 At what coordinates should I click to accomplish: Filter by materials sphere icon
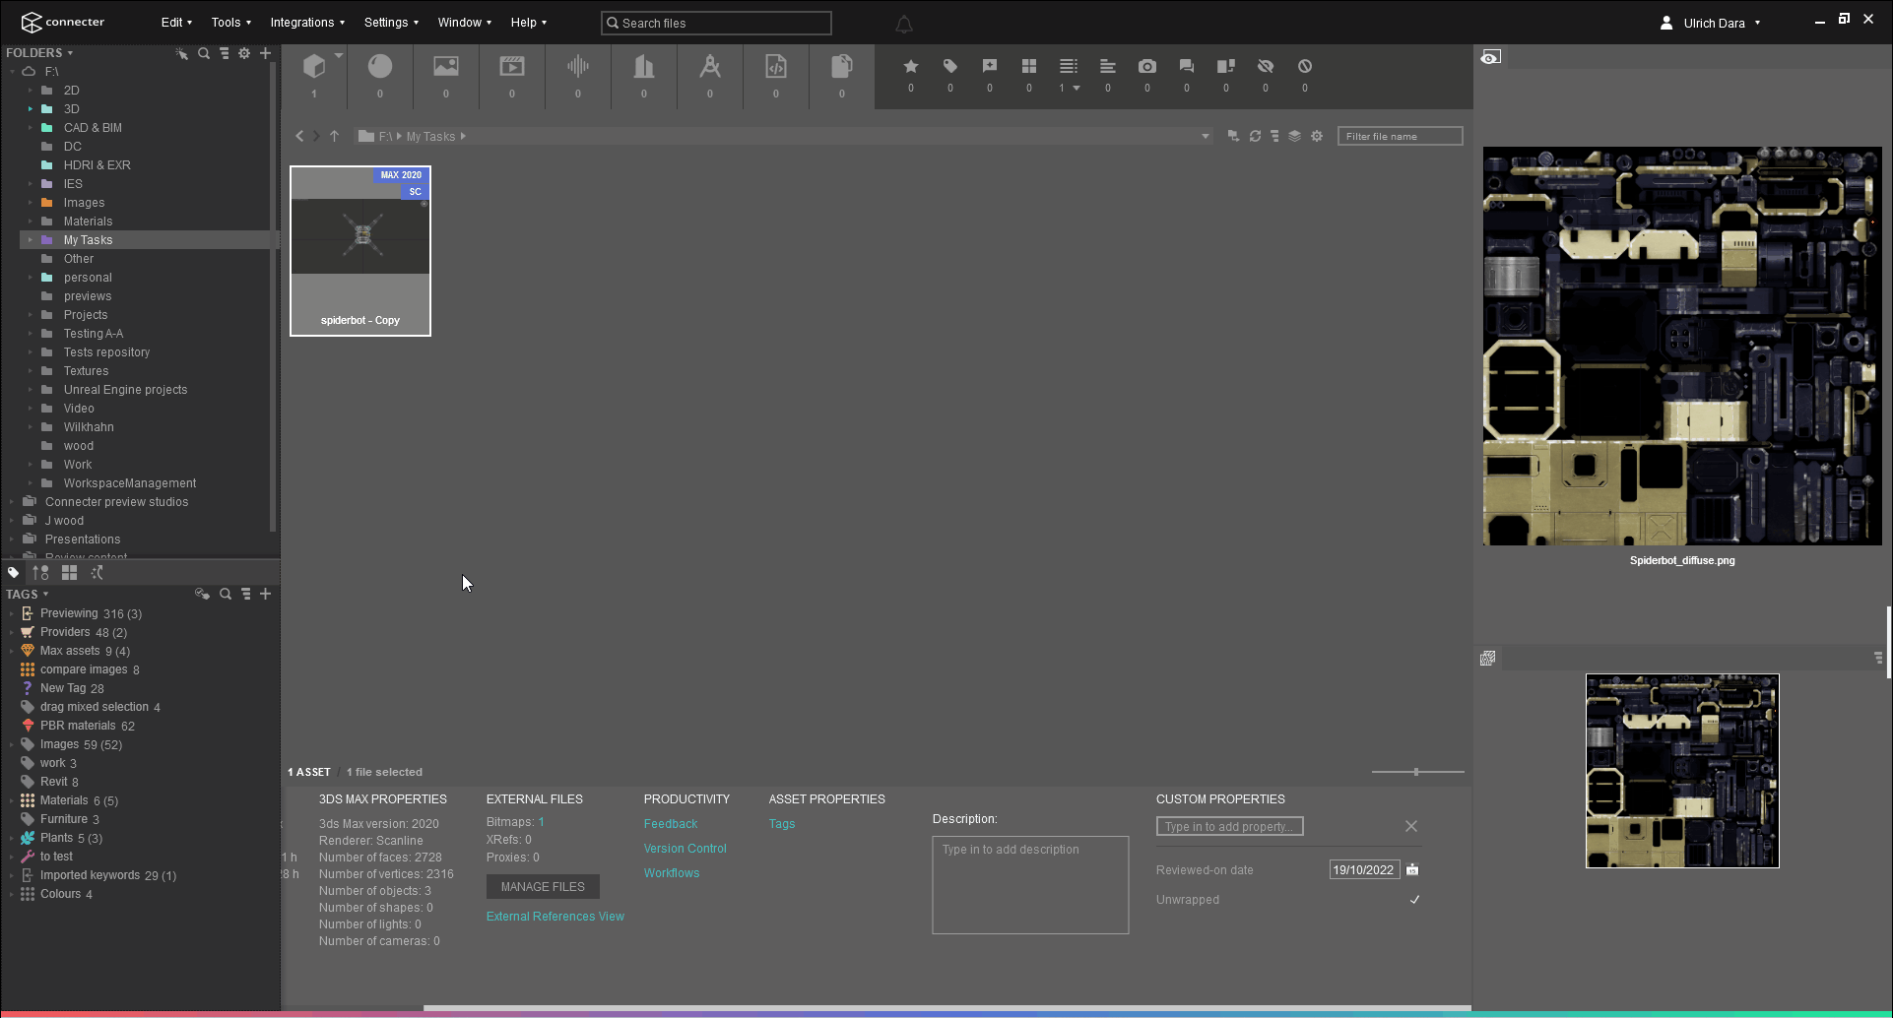pos(380,66)
